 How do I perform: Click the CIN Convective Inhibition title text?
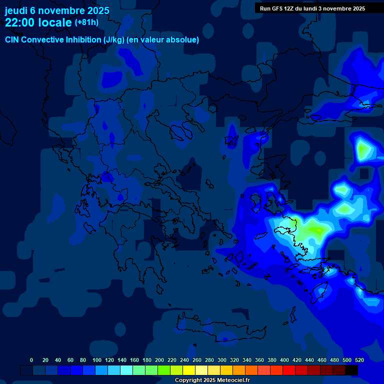[x=102, y=40]
